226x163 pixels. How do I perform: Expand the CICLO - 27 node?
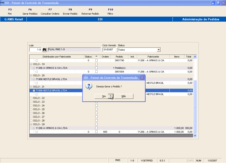click(x=31, y=117)
